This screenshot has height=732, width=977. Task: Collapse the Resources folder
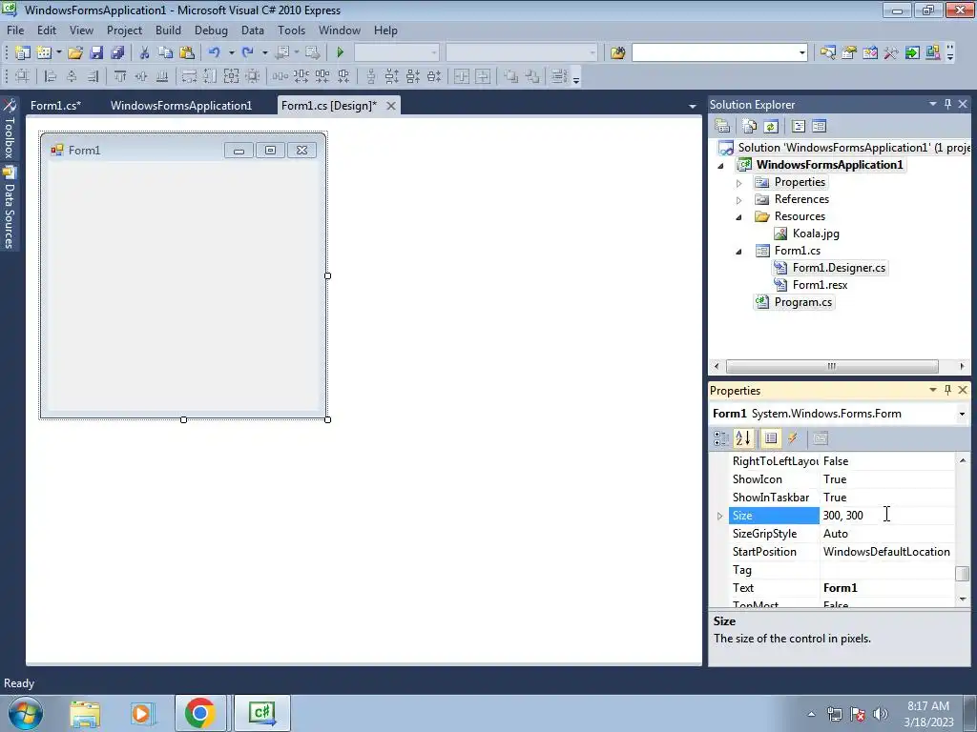tap(739, 217)
